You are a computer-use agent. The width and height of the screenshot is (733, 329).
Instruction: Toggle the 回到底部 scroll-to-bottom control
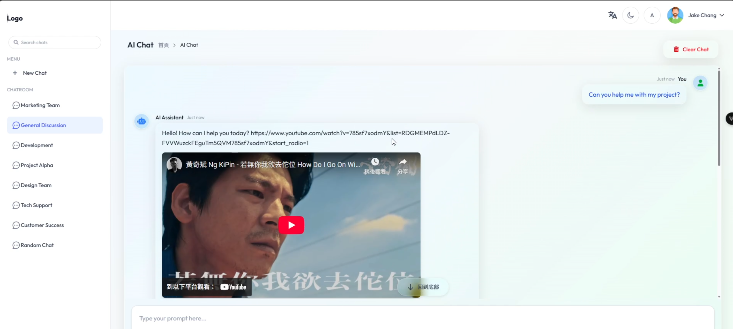coord(423,287)
